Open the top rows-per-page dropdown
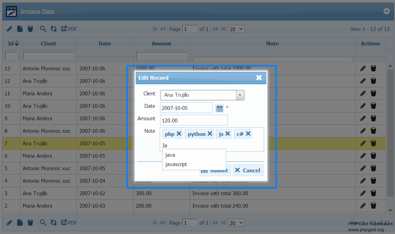The width and height of the screenshot is (395, 234). (236, 29)
